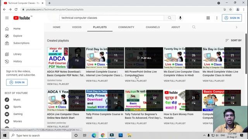Close the Technical Computer Classes tab
248x139 pixels.
(x=42, y=3)
